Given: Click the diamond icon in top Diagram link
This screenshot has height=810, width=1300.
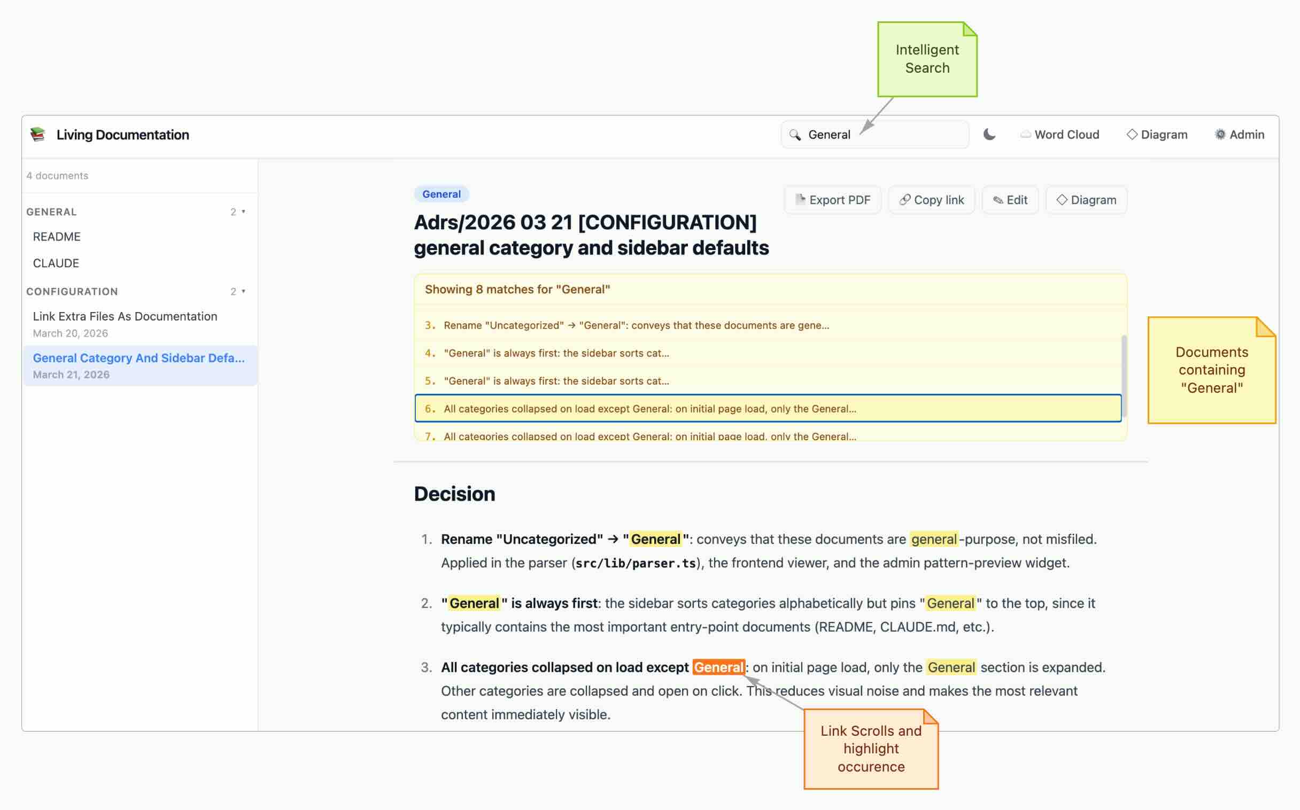Looking at the screenshot, I should click(1132, 135).
